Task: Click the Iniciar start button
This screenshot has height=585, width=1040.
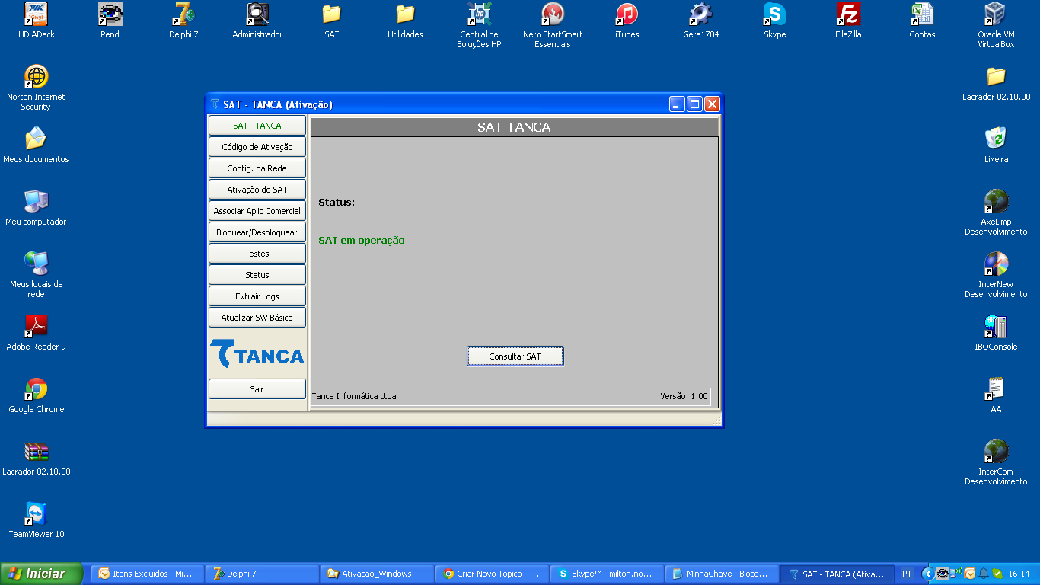Action: point(41,574)
